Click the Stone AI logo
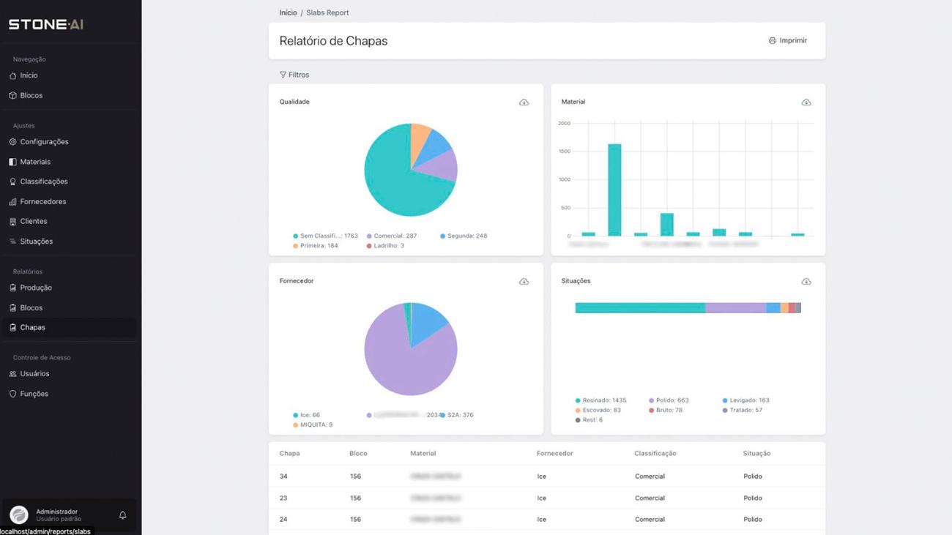This screenshot has height=535, width=952. [x=46, y=24]
